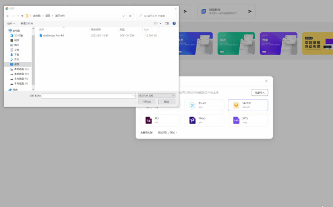This screenshot has height=207, width=333.
Task: Open the SKETCH file type dropdown
Action: pos(156,96)
